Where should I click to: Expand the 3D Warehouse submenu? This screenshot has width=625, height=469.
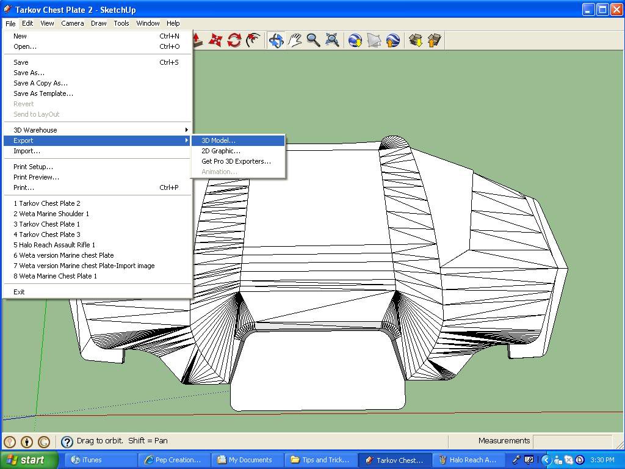point(97,130)
